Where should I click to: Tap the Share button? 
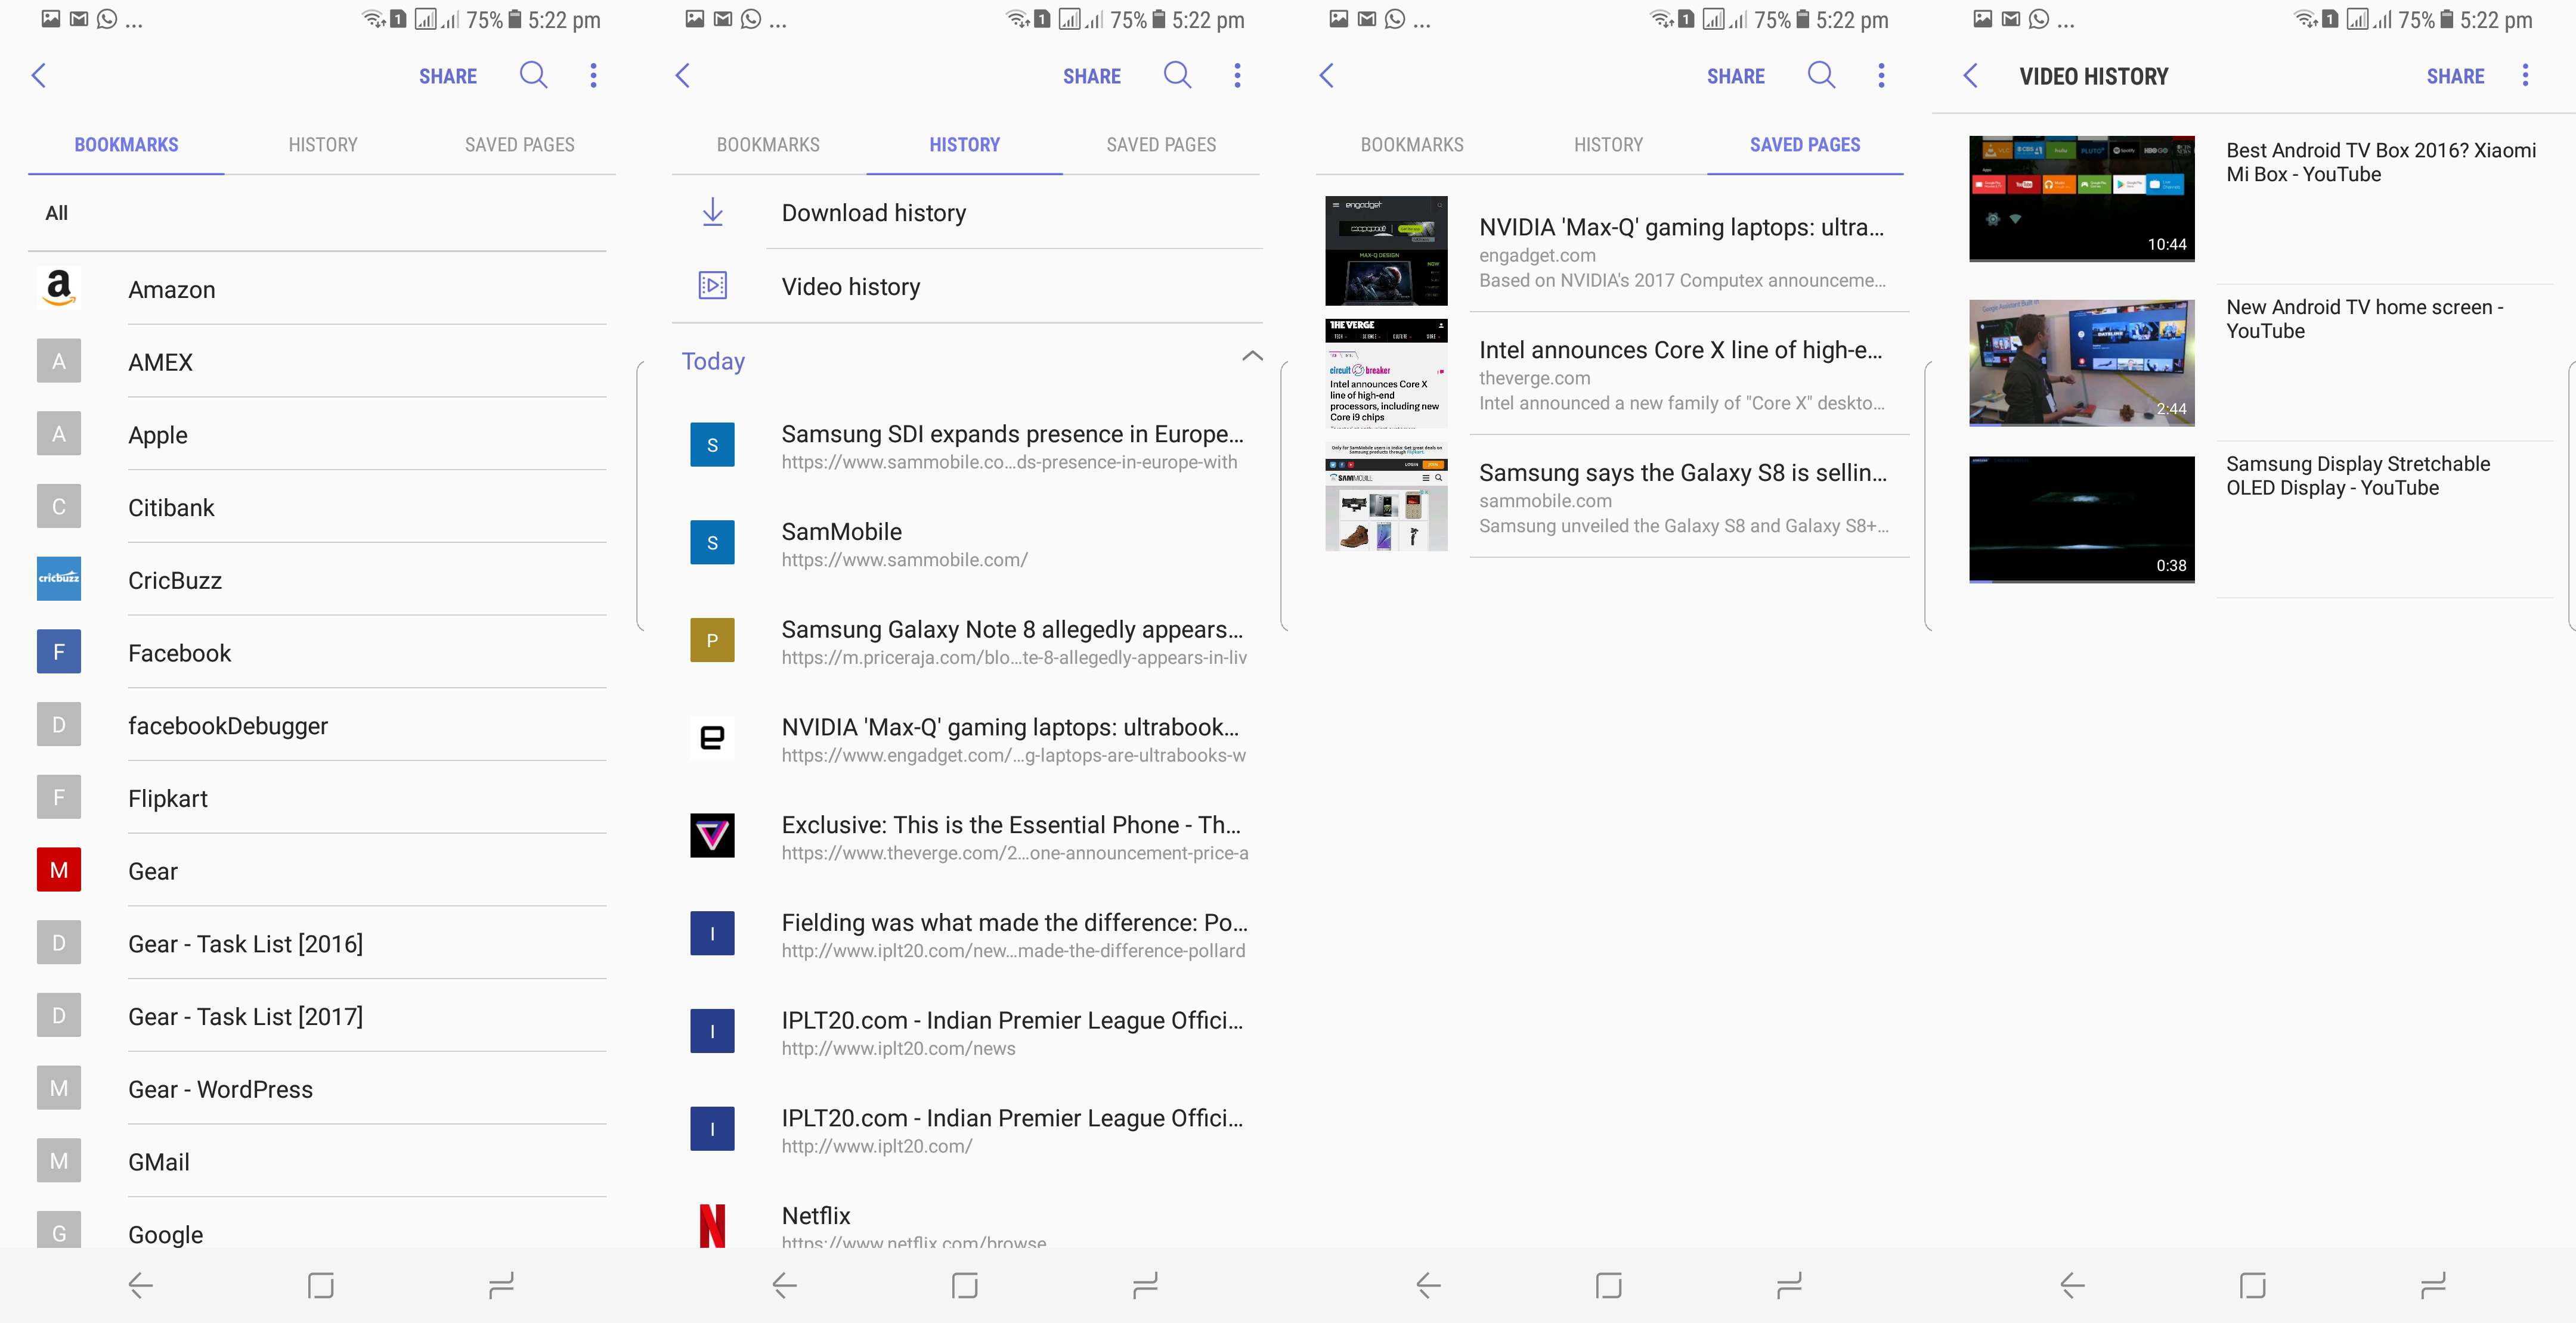(448, 75)
